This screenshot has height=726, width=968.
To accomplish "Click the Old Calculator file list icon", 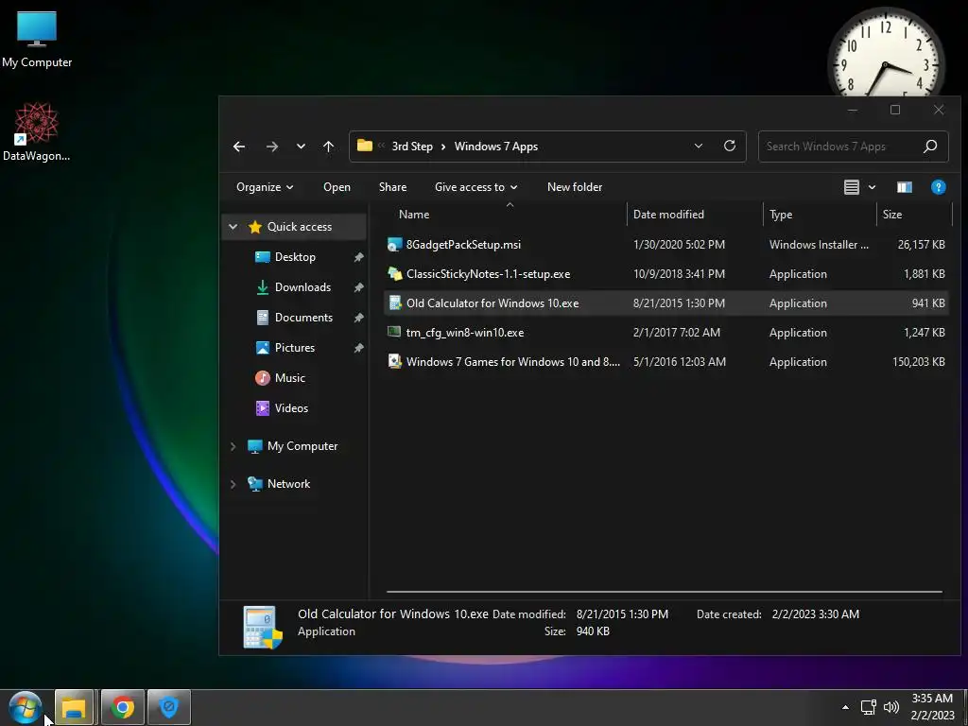I will [x=394, y=303].
